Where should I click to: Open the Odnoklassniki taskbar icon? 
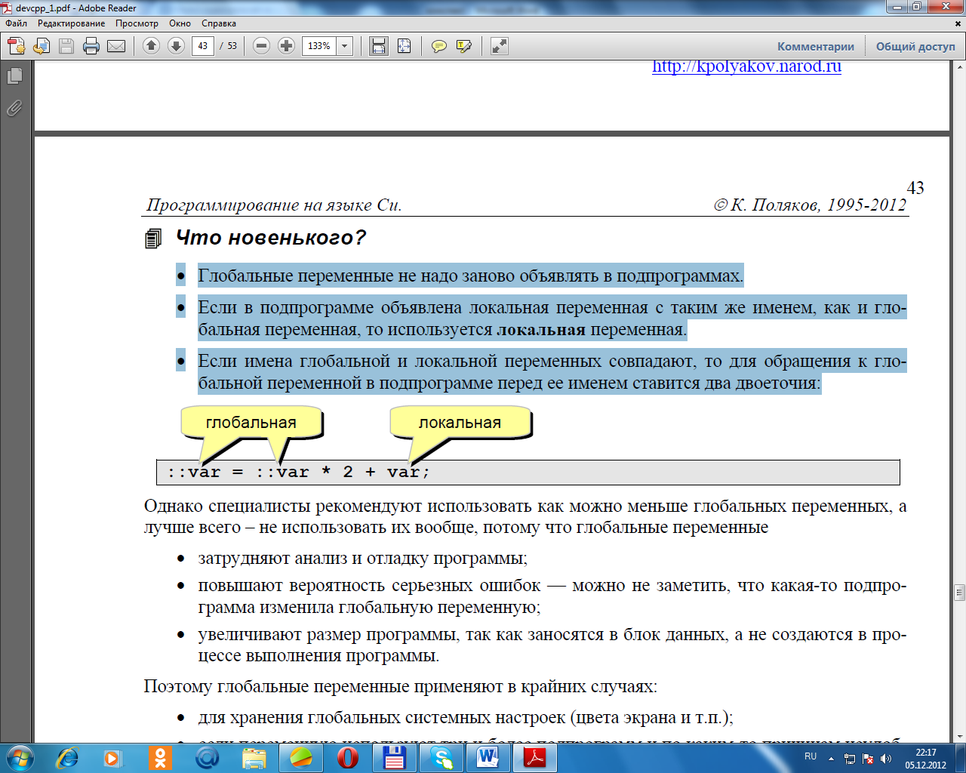(x=160, y=758)
